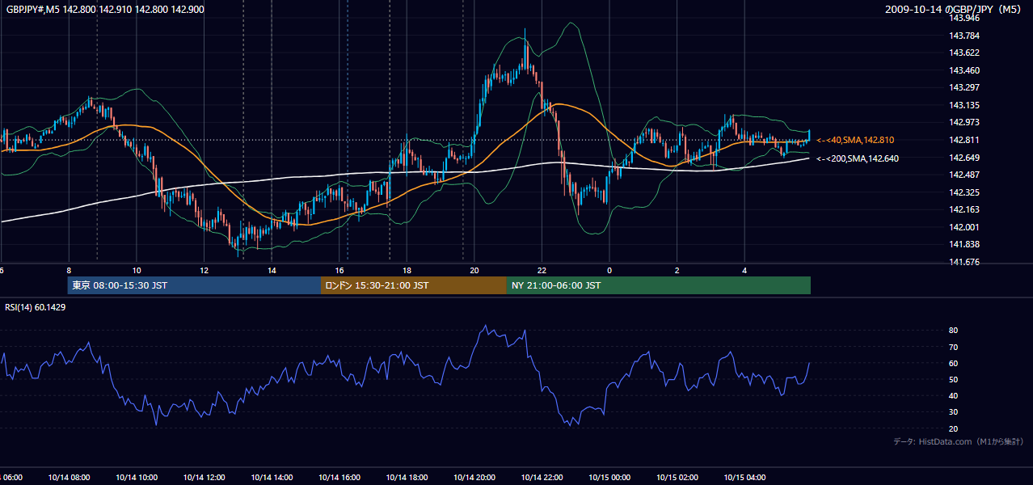Click bottom time label 10/14 08:00
This screenshot has height=485, width=1033.
(69, 478)
